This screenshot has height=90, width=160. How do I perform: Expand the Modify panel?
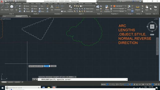(36, 14)
